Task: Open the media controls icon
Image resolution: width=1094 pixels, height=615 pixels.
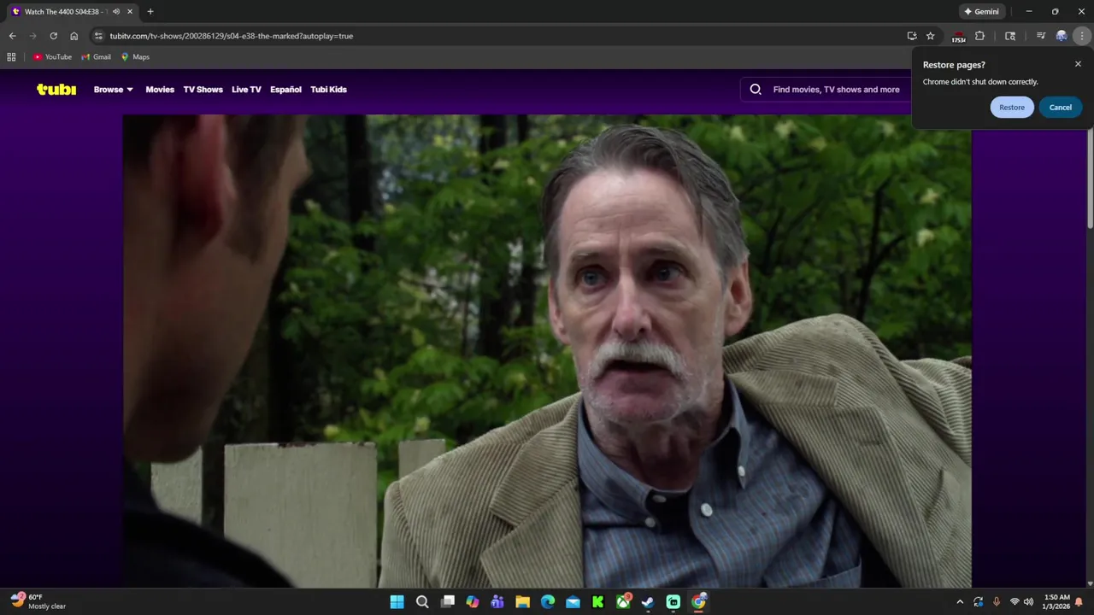Action: coord(1040,36)
